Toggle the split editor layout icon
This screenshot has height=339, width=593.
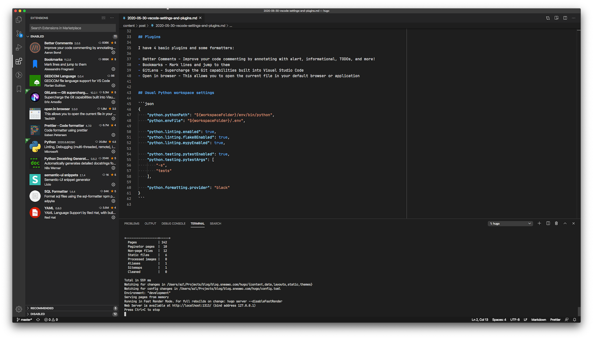tap(565, 18)
